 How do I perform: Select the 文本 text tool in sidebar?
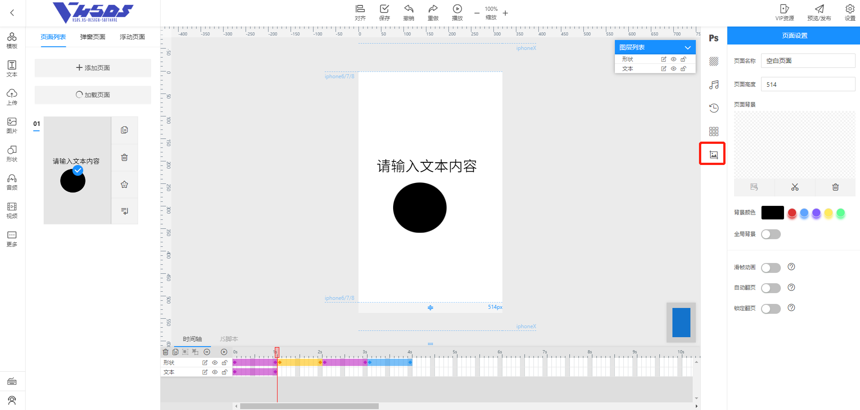pos(12,69)
